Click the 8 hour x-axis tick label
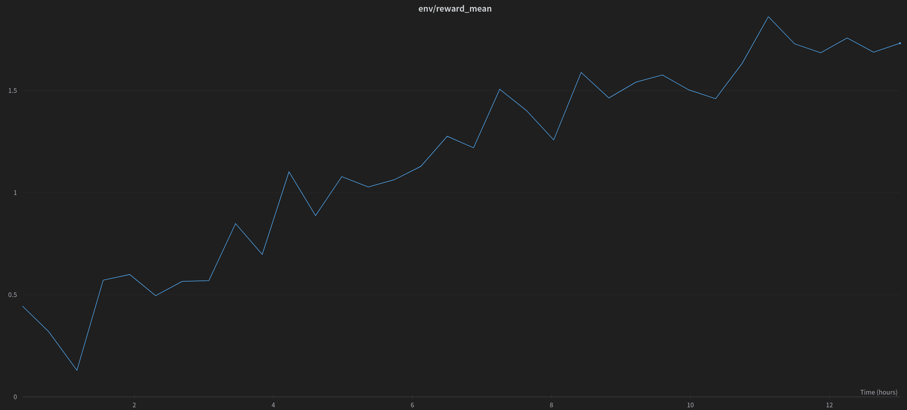 coord(552,405)
